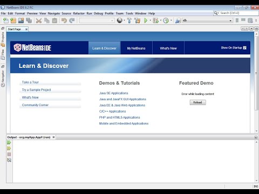Screen dimensions: 259x194
Task: Click the Build Project hammer icon
Action: tap(129, 20)
